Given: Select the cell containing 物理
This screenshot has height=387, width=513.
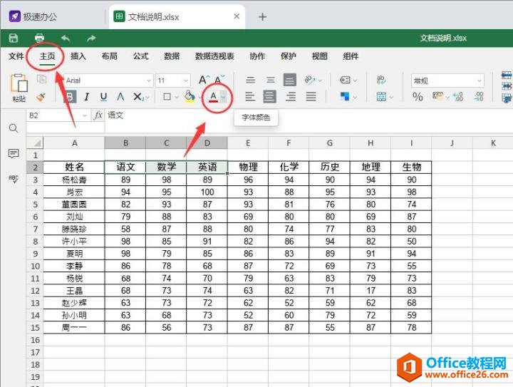Looking at the screenshot, I should click(x=248, y=167).
